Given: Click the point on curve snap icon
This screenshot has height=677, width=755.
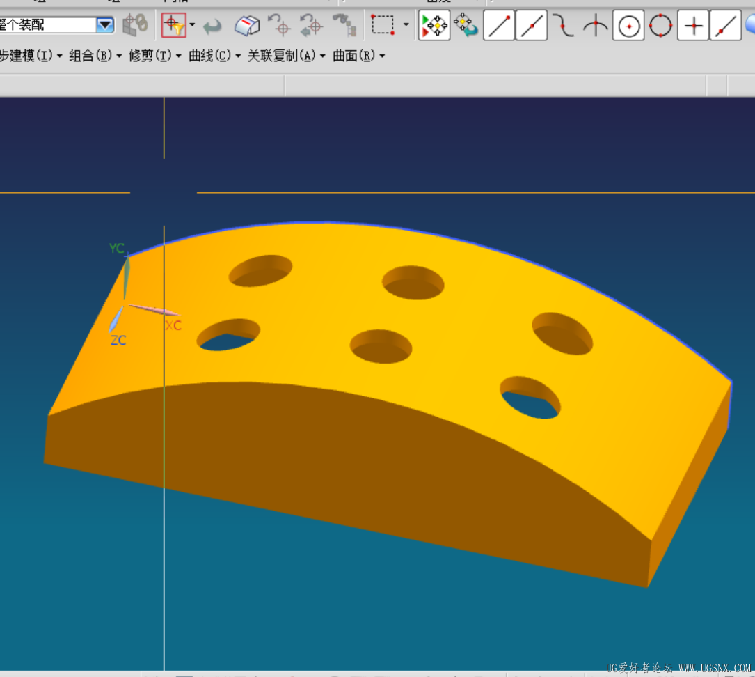Looking at the screenshot, I should (x=725, y=26).
